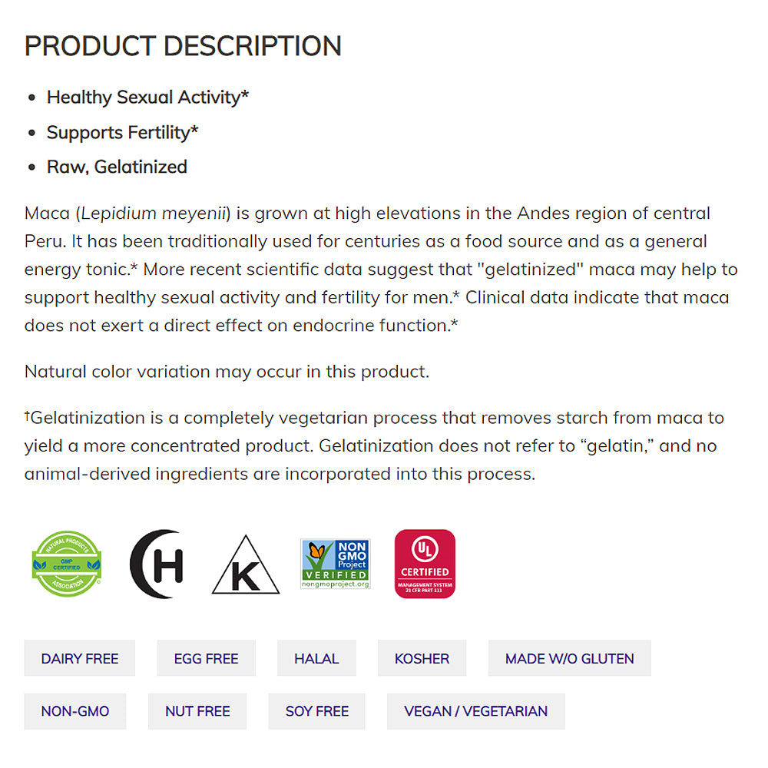Click the KOSHER tag button
768x768 pixels.
[422, 658]
